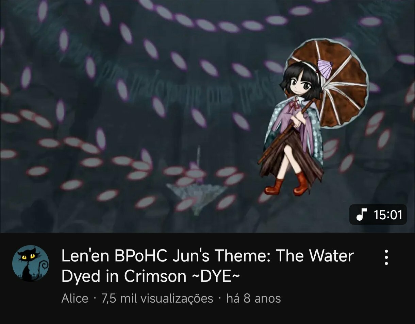Open the three-dot more options menu
Image resolution: width=415 pixels, height=324 pixels.
tap(386, 257)
